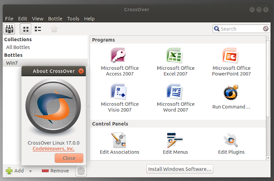Image resolution: width=274 pixels, height=181 pixels.
Task: Open the gear bottle settings button
Action: pos(81,171)
